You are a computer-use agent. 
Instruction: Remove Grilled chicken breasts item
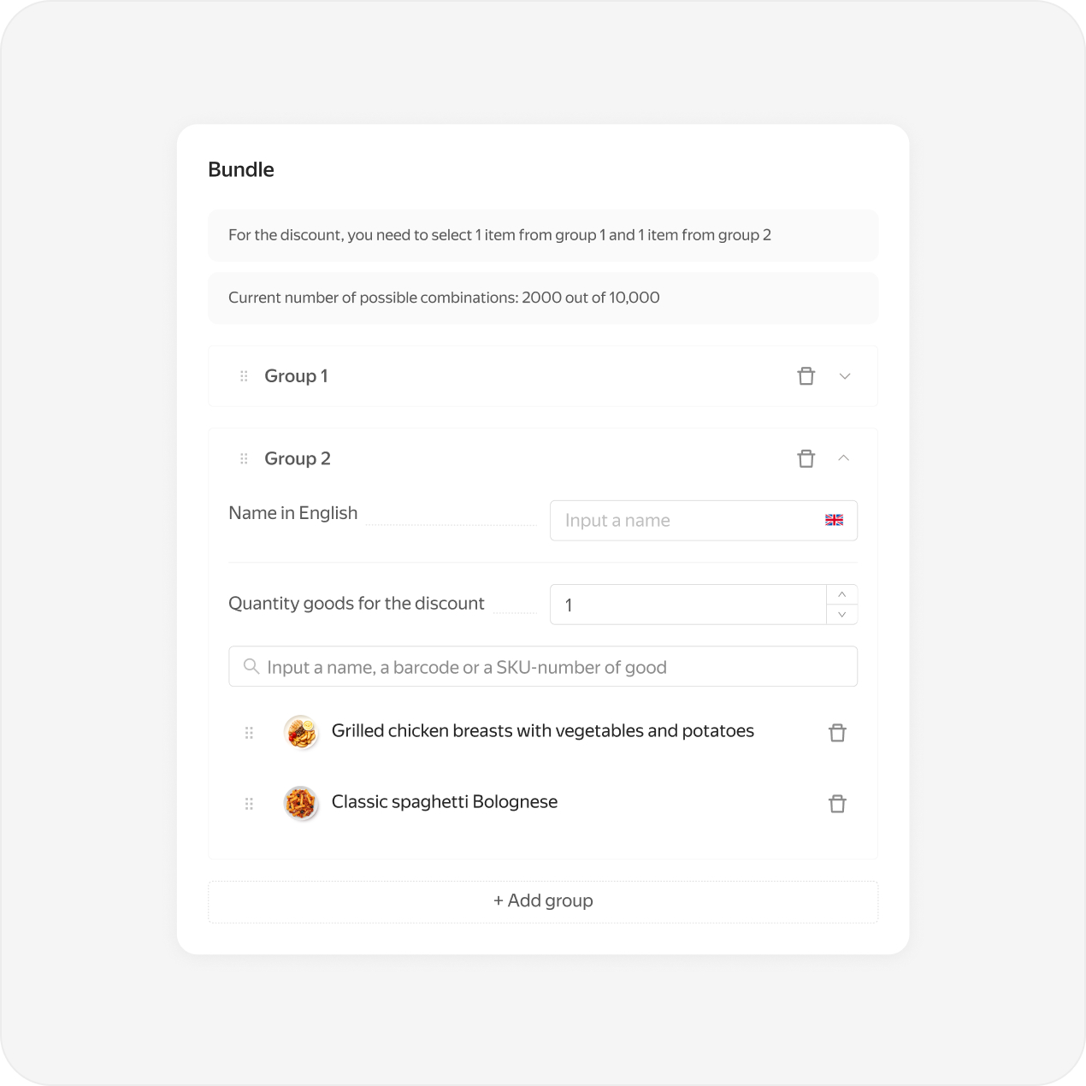pyautogui.click(x=837, y=733)
